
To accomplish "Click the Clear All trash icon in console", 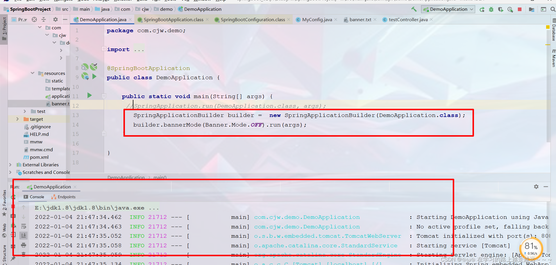I will click(24, 255).
